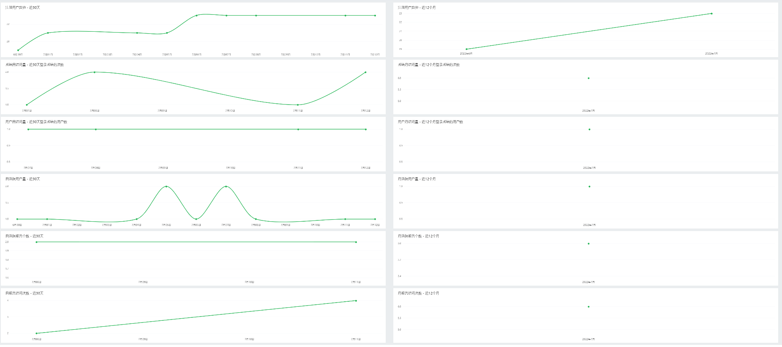The height and width of the screenshot is (347, 782).
Task: Click the 7月08日 point in 日报告访问次数 chart
Action: [36, 333]
